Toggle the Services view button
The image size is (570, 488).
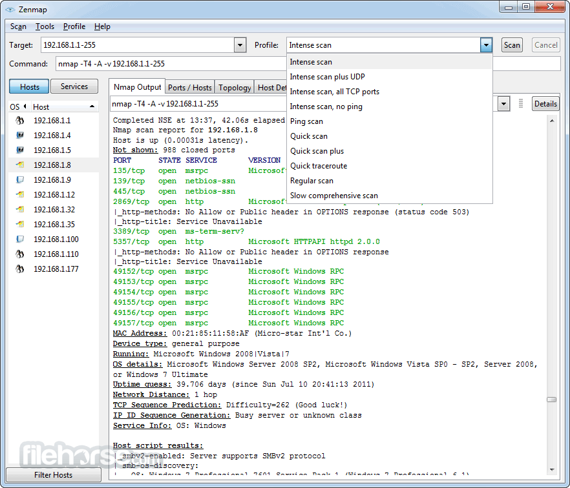(x=74, y=86)
